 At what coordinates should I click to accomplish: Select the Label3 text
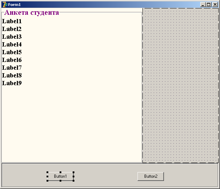click(x=12, y=37)
